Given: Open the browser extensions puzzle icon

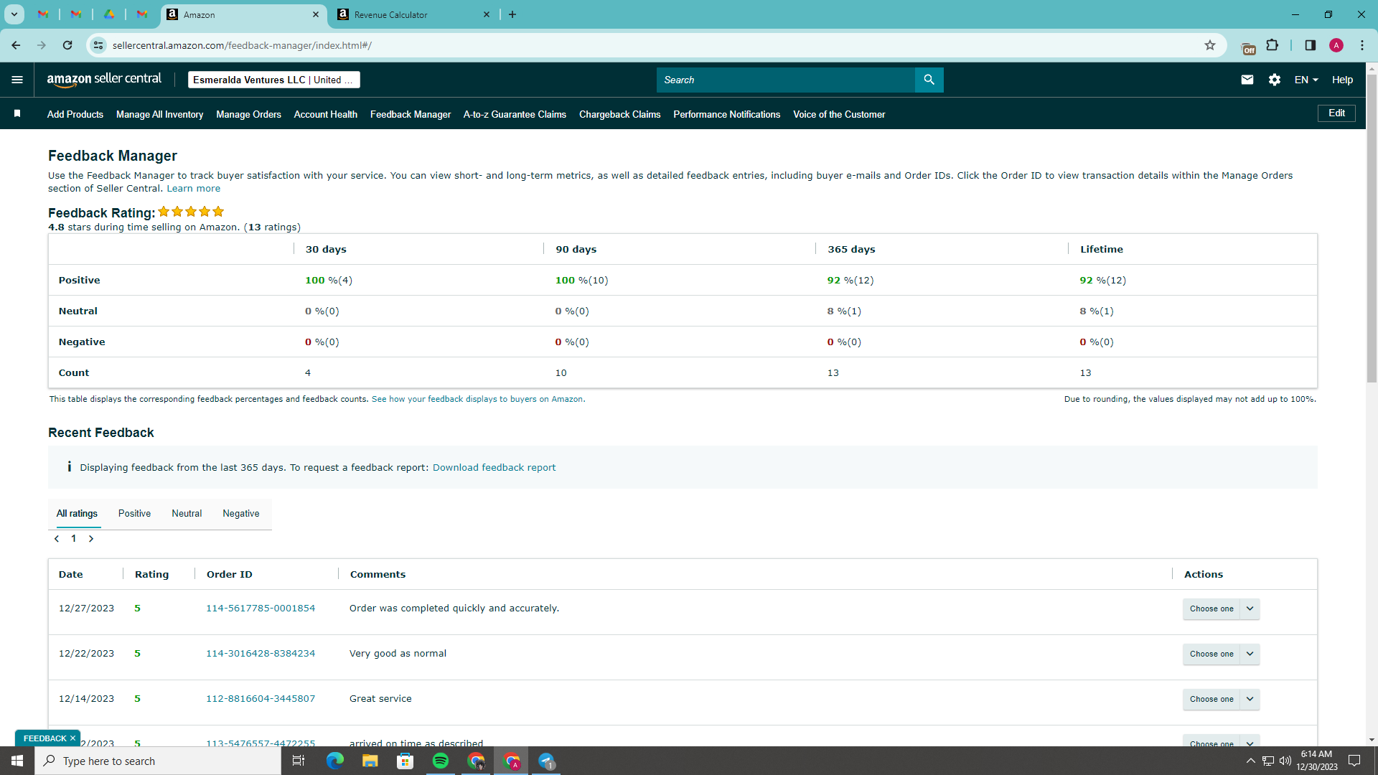Looking at the screenshot, I should click(1272, 45).
